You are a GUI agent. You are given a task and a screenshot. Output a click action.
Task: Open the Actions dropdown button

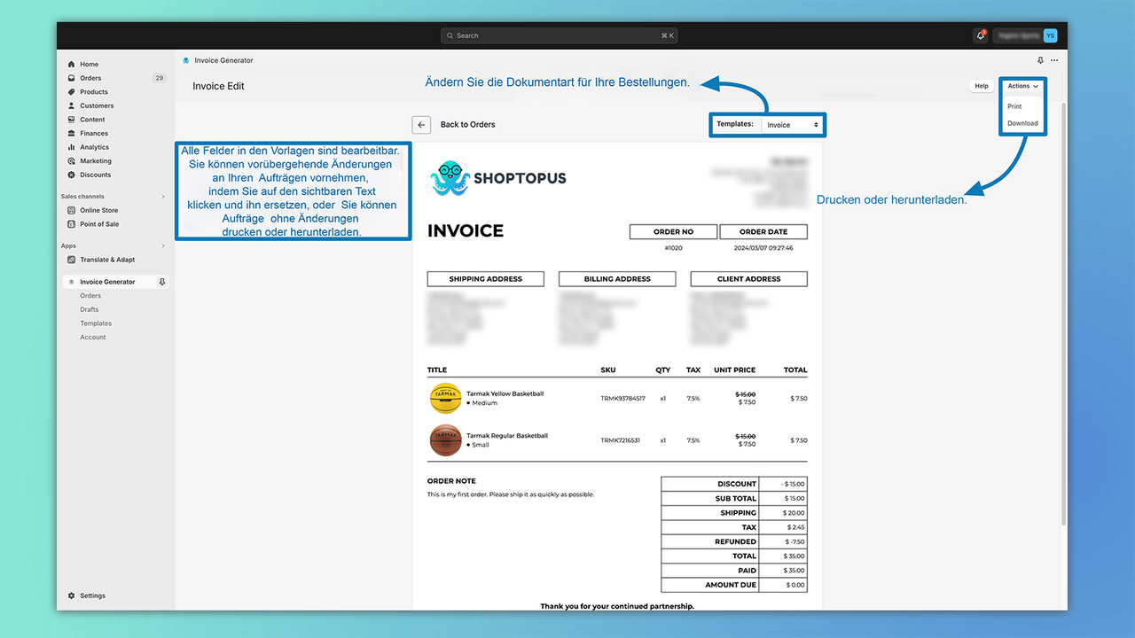tap(1022, 86)
